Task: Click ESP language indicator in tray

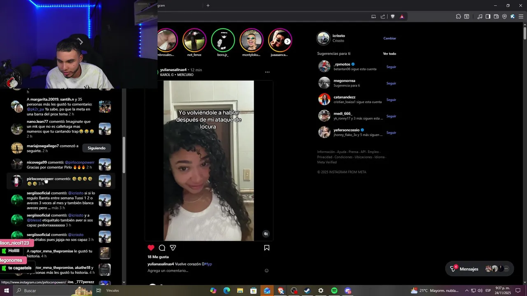Action: tap(488, 291)
